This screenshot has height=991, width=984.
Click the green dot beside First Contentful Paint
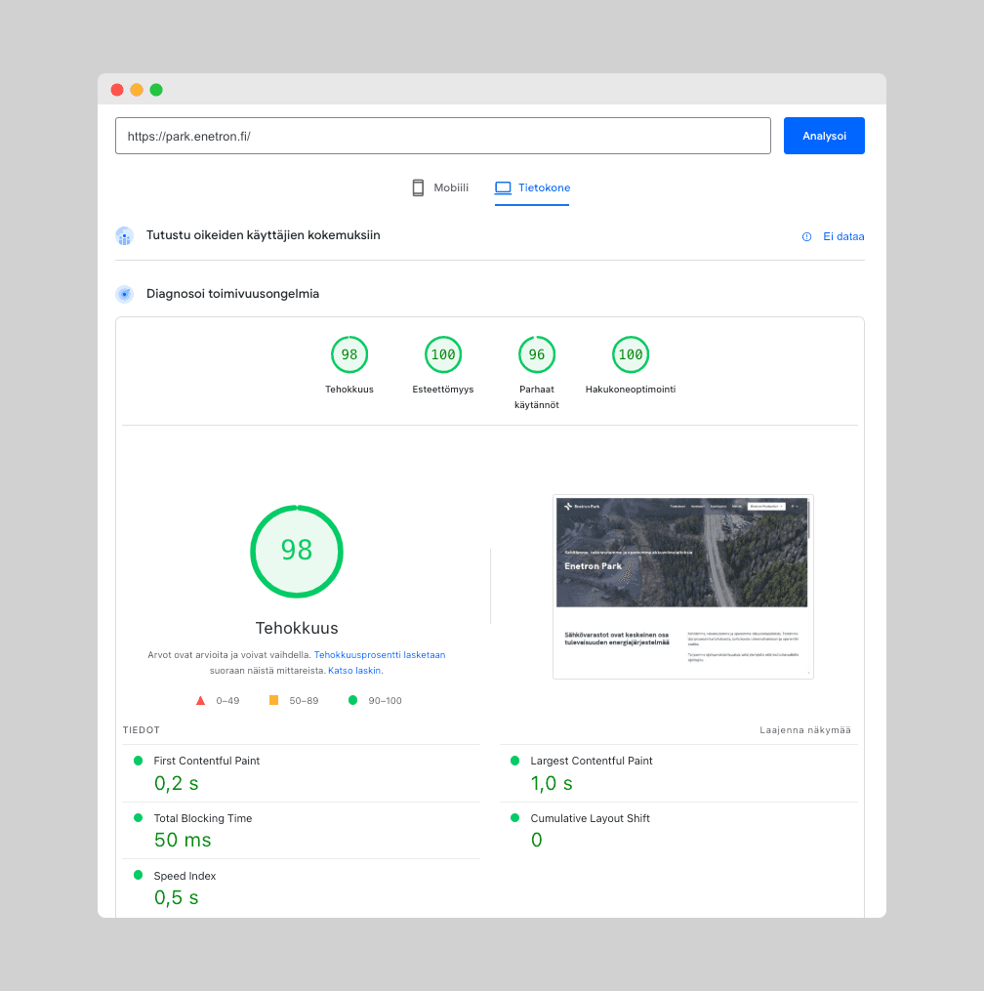[x=137, y=761]
